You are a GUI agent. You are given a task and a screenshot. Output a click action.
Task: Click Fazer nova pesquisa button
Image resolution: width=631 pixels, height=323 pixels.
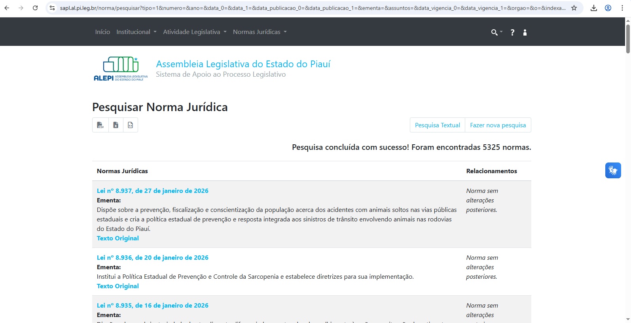(498, 125)
